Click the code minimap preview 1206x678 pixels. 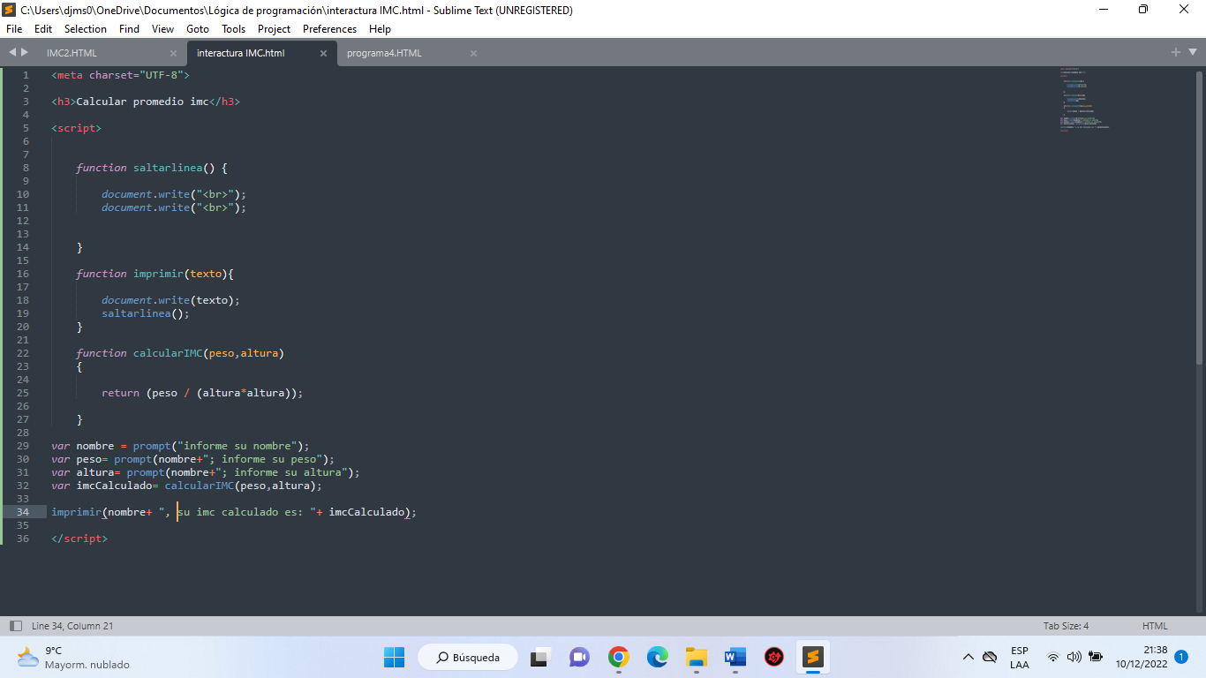[1084, 99]
